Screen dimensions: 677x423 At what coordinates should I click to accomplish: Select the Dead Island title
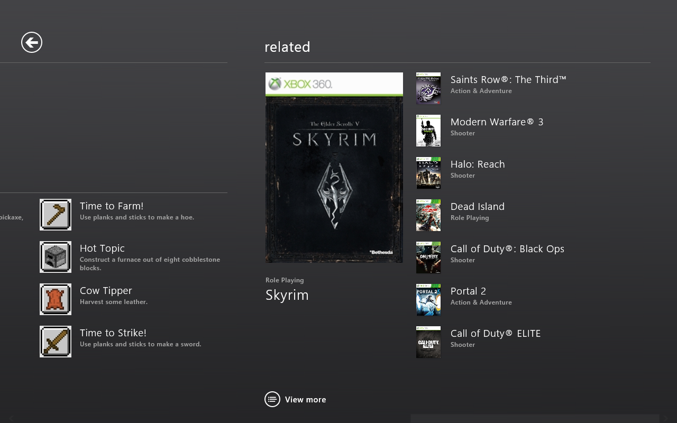point(478,206)
